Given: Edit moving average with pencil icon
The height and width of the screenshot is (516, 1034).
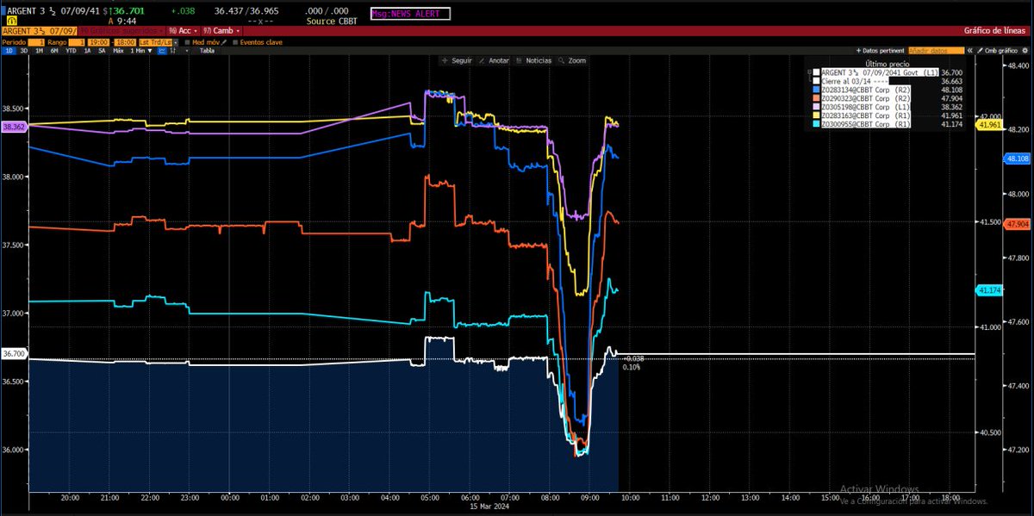Looking at the screenshot, I should 224,42.
